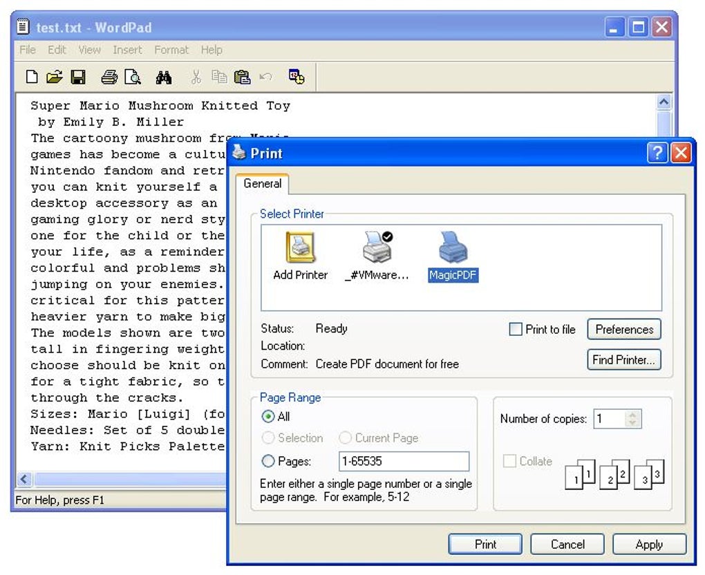The image size is (705, 575).
Task: Maximize the WordPad window
Action: 638,28
